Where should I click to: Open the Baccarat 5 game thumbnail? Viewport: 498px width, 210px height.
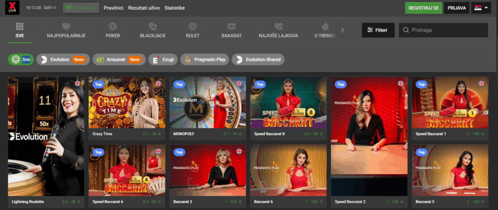point(450,170)
